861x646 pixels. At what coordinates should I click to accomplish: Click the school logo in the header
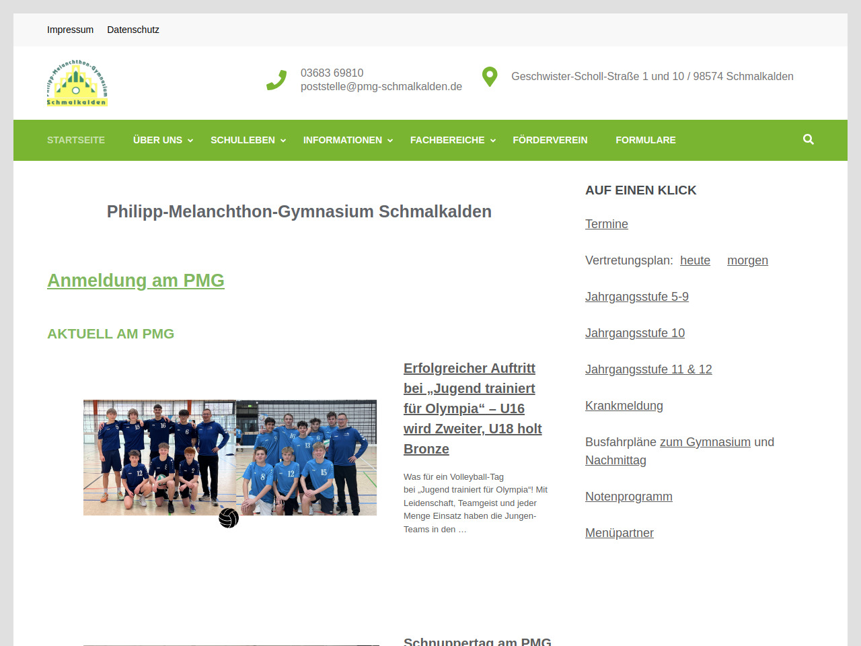[x=77, y=83]
